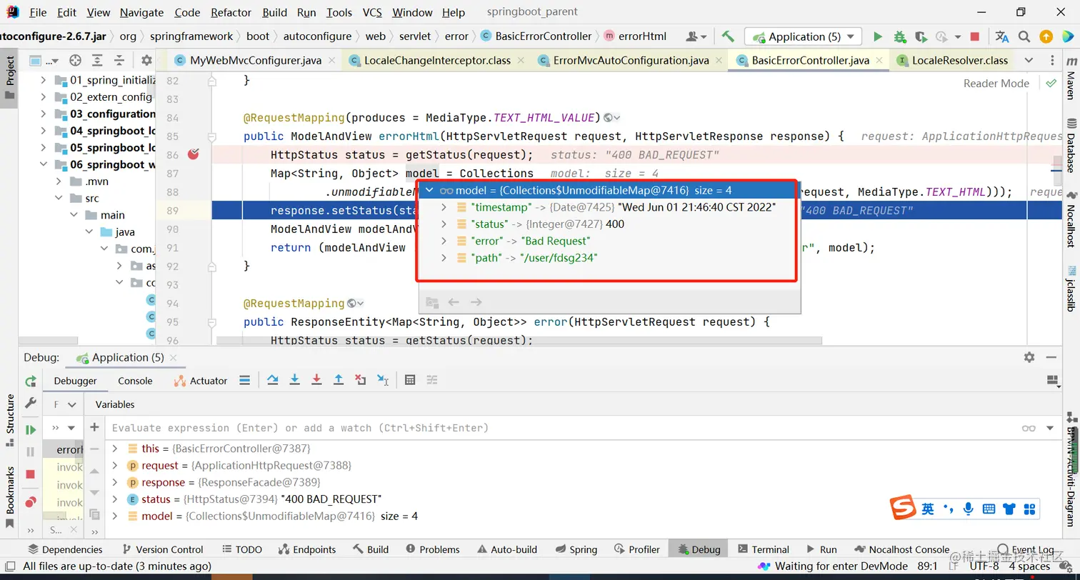Viewport: 1080px width, 580px height.
Task: Step over the current line
Action: coord(272,380)
